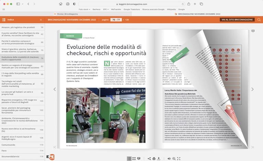Select index entry Nuovo store Brico io ad Arzachena
Viewport: 263px width, 161px height.
22,130
